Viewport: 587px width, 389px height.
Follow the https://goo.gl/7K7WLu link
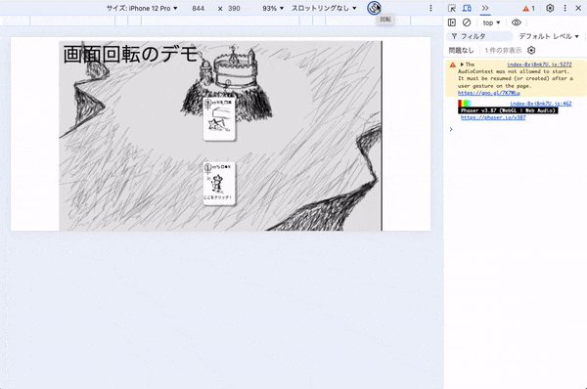[x=488, y=93]
